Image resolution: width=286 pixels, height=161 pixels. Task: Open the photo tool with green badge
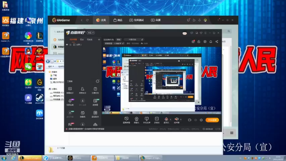[95, 102]
